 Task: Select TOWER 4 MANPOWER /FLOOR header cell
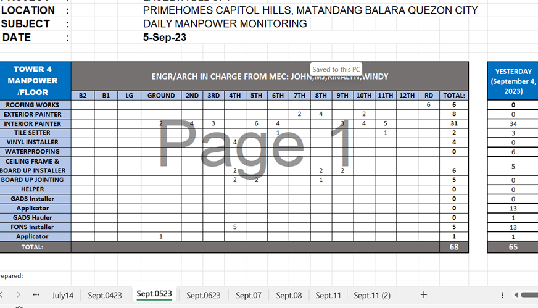tap(35, 81)
